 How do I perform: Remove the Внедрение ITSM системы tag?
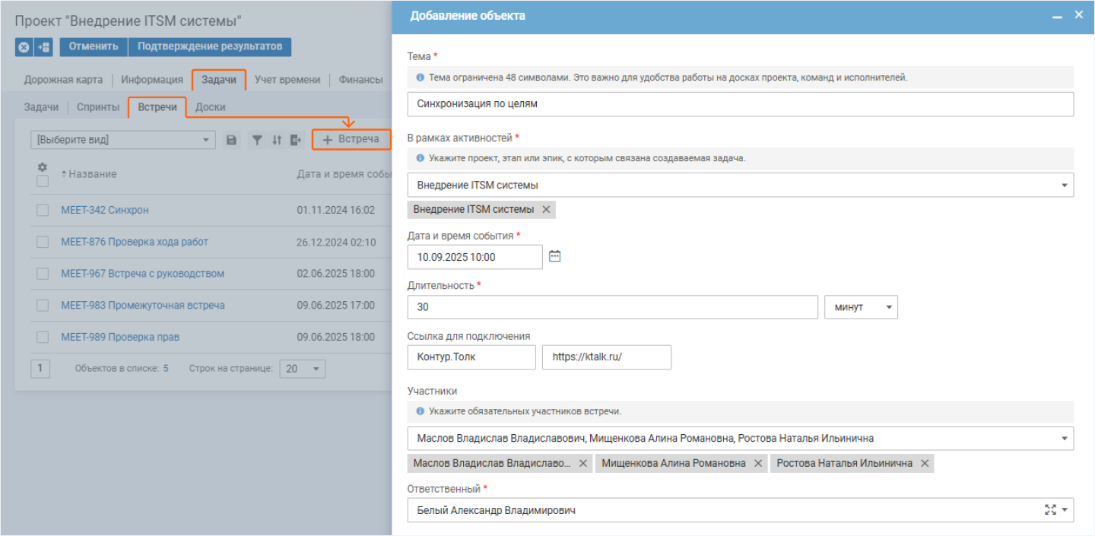[546, 209]
